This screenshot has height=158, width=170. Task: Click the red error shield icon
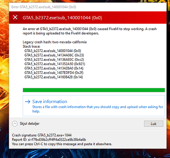tap(15, 17)
